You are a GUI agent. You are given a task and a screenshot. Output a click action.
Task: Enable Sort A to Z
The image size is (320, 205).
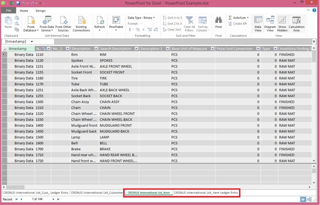click(172, 17)
